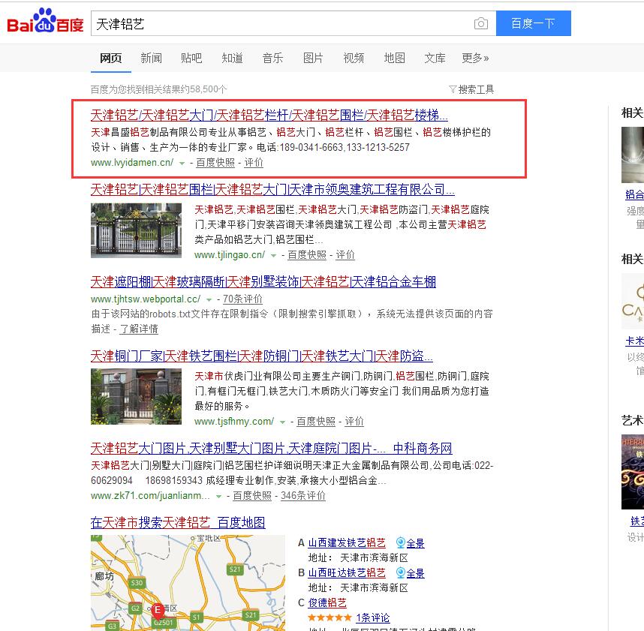This screenshot has width=644, height=631.
Task: Open the 山西建发铁艺铝艺 listing
Action: [x=347, y=542]
